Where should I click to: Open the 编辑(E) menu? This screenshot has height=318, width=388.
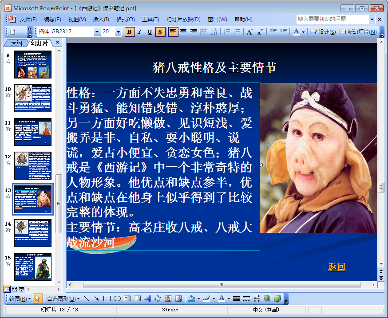click(x=52, y=19)
